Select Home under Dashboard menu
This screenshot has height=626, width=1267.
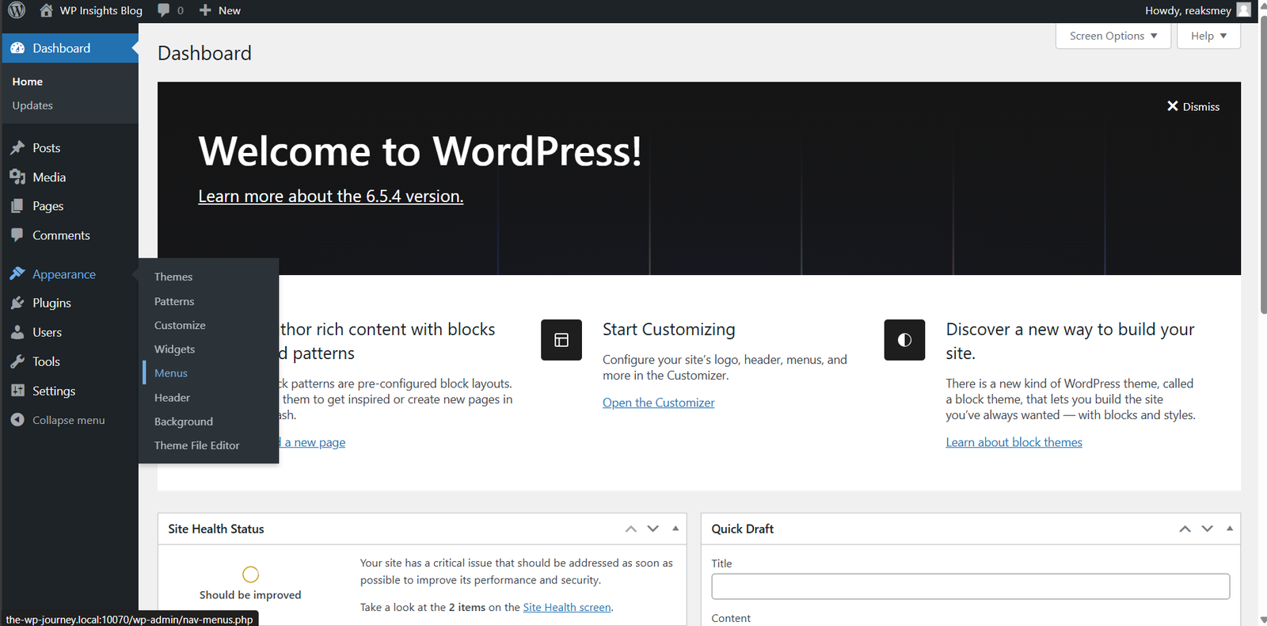tap(28, 82)
